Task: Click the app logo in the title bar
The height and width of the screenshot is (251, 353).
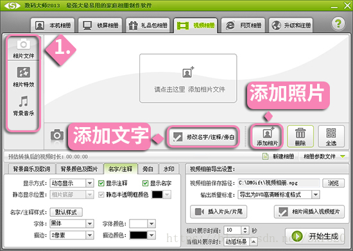Action: point(12,5)
